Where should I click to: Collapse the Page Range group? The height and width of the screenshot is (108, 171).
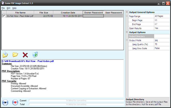[127, 16]
